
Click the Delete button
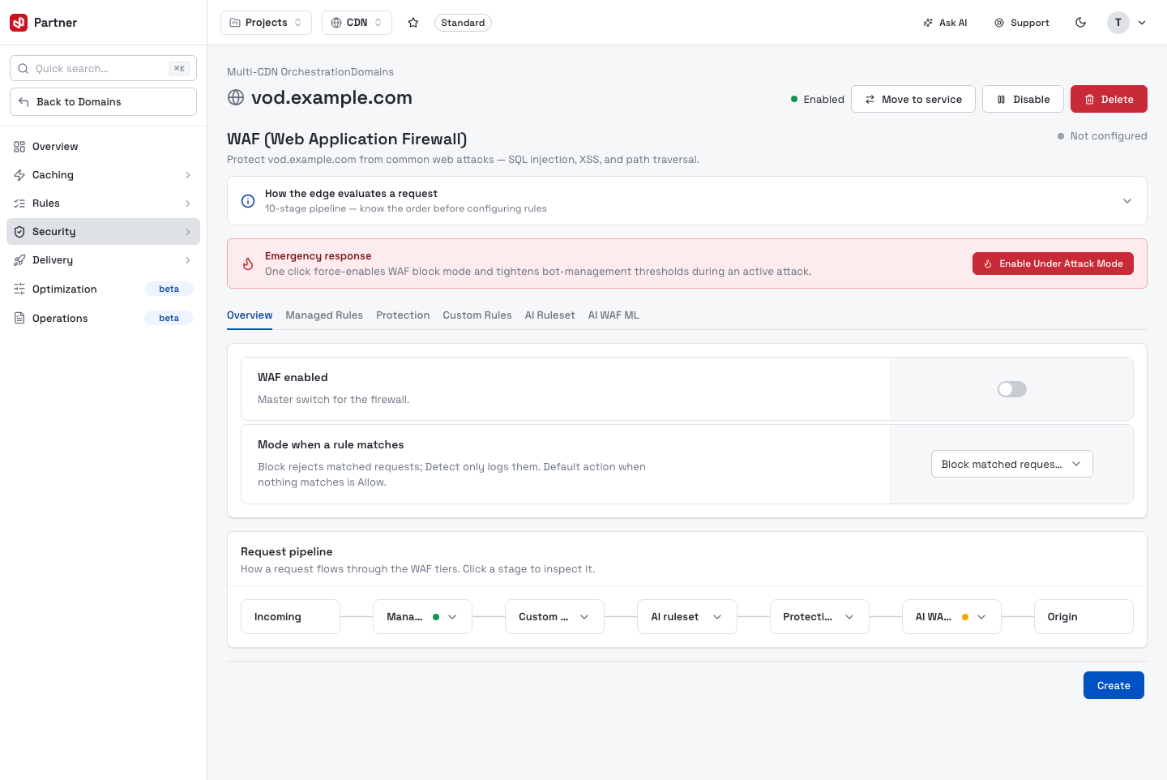pyautogui.click(x=1109, y=99)
